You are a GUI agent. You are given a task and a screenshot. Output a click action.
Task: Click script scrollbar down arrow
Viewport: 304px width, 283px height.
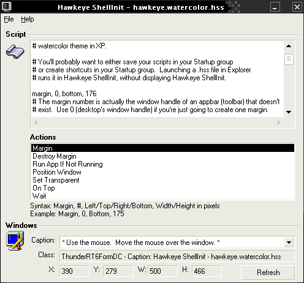(x=289, y=112)
